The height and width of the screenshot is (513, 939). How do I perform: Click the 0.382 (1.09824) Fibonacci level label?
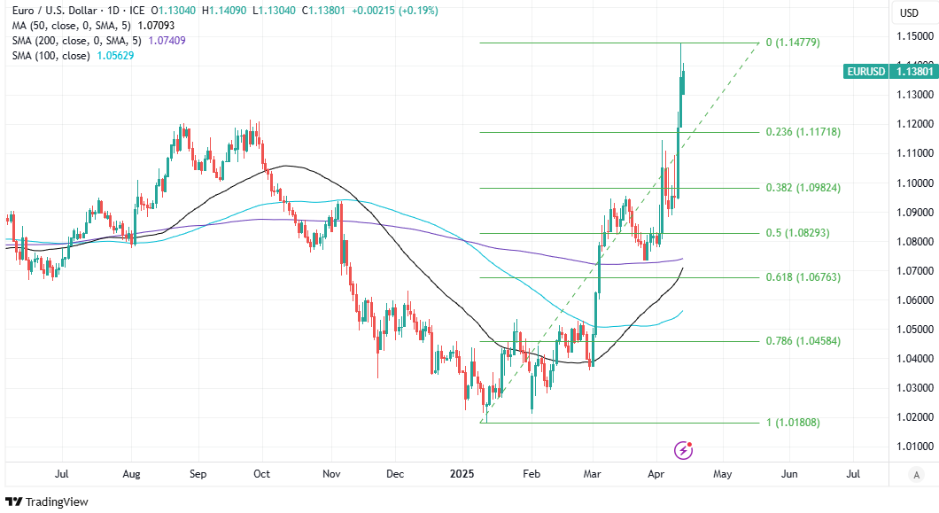click(803, 188)
